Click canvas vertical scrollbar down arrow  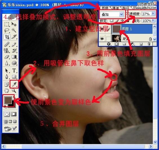click(x=155, y=142)
